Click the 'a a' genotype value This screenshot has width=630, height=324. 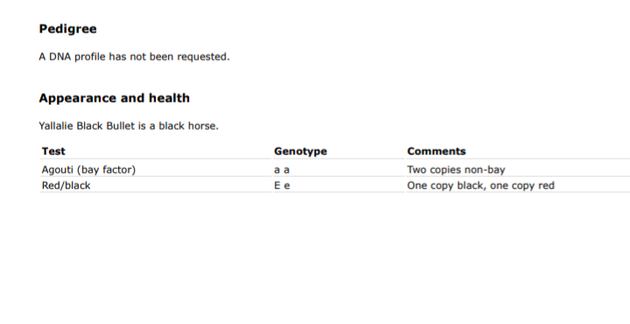click(282, 170)
